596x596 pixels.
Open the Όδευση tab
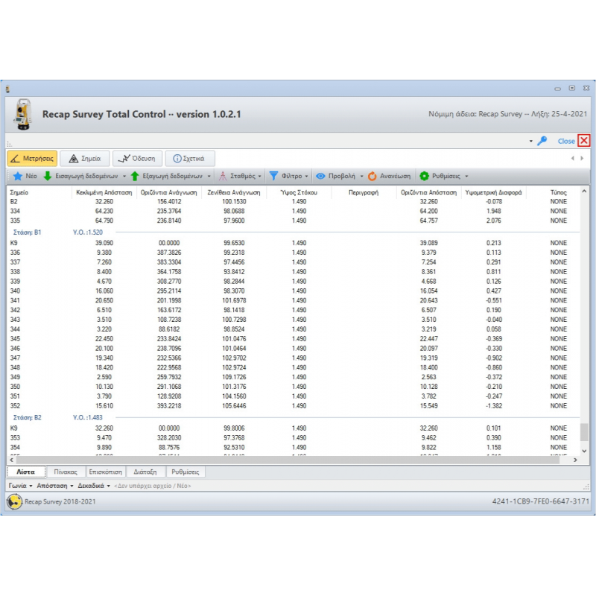pos(137,158)
